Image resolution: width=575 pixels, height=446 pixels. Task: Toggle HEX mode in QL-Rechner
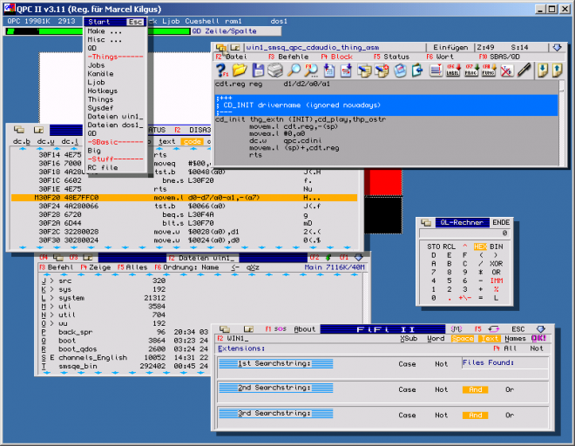click(479, 247)
